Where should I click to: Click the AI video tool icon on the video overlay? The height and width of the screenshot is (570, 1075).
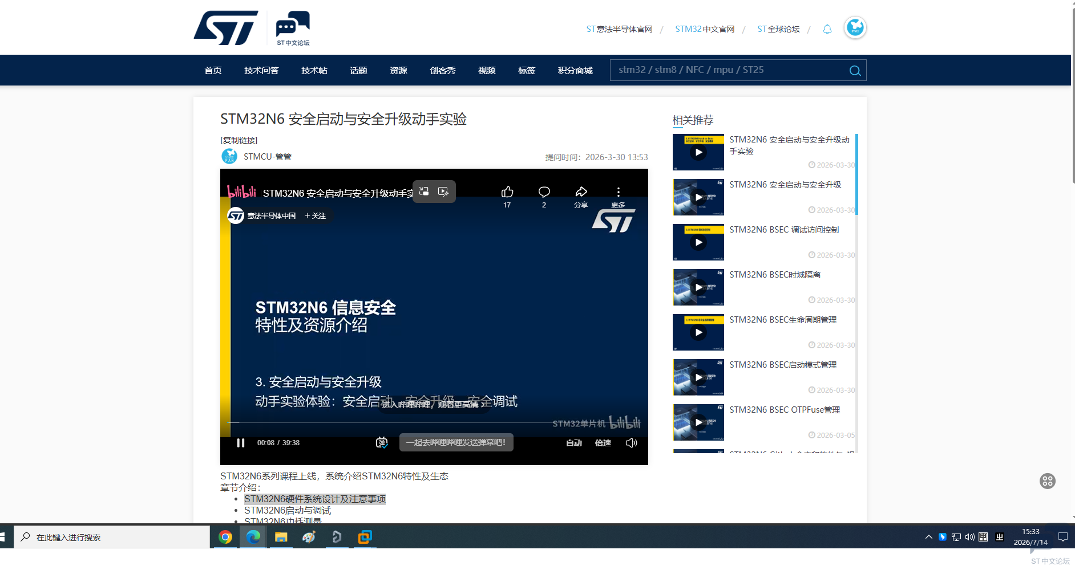point(443,192)
